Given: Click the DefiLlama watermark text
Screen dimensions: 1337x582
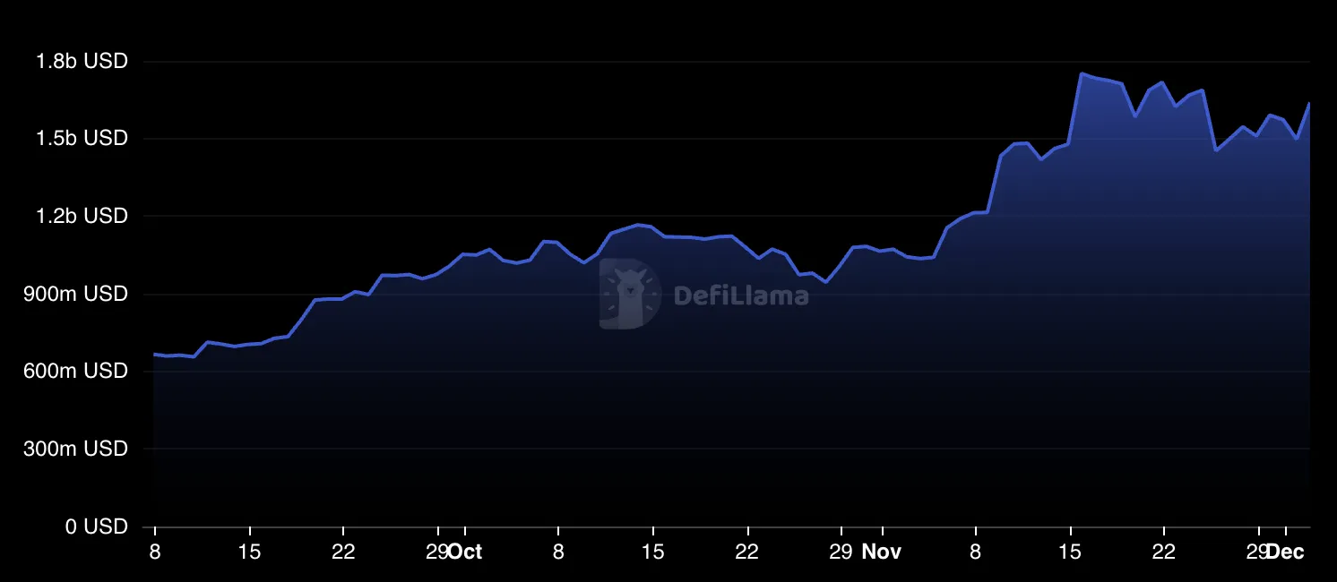Looking at the screenshot, I should point(741,295).
